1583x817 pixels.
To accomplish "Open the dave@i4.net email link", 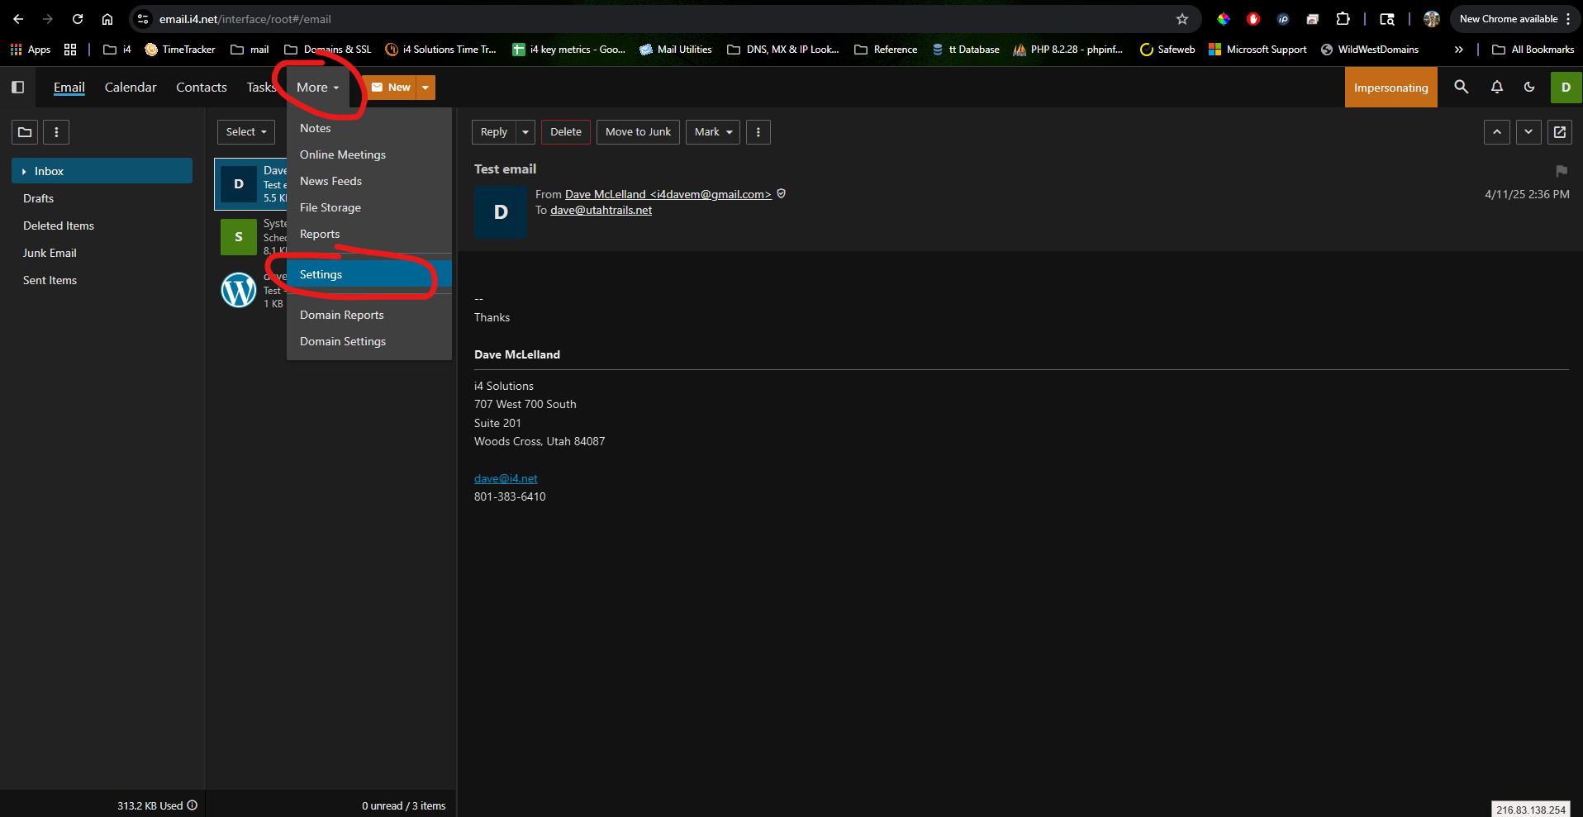I will click(506, 478).
